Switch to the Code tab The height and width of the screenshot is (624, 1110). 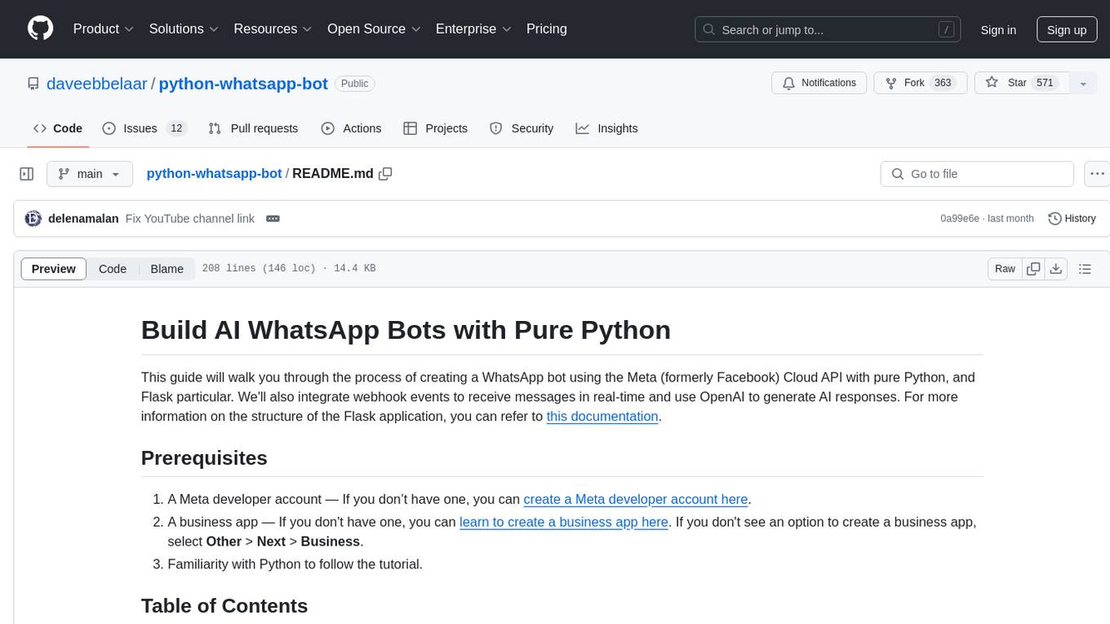(x=58, y=128)
